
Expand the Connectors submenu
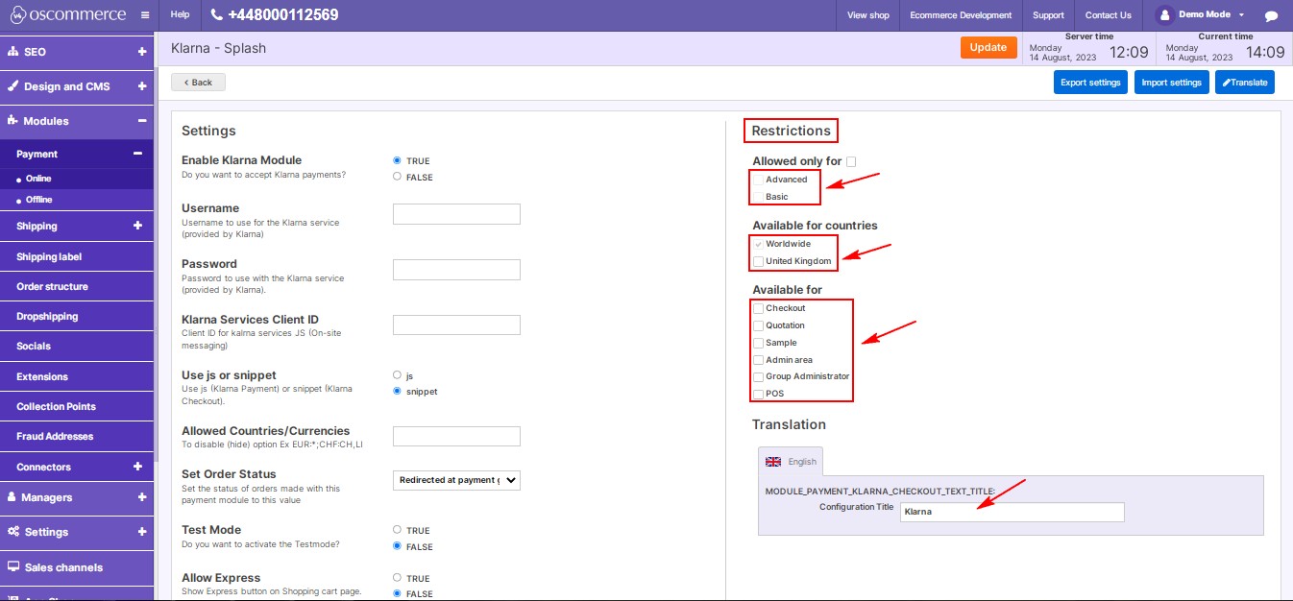point(137,467)
